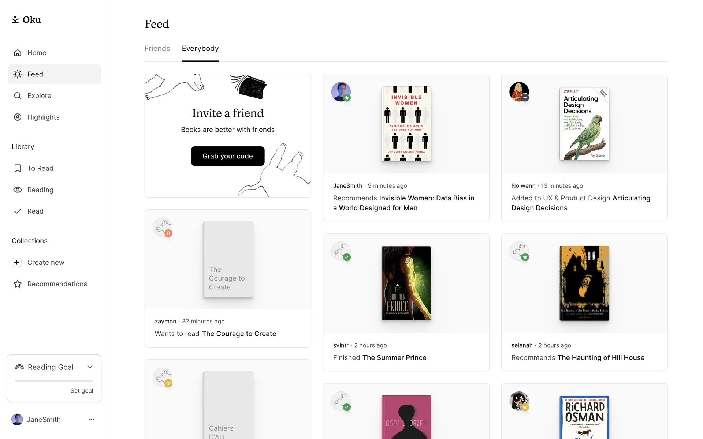Viewport: 703px width, 439px height.
Task: Click the Explore magnifier icon
Action: coord(18,96)
